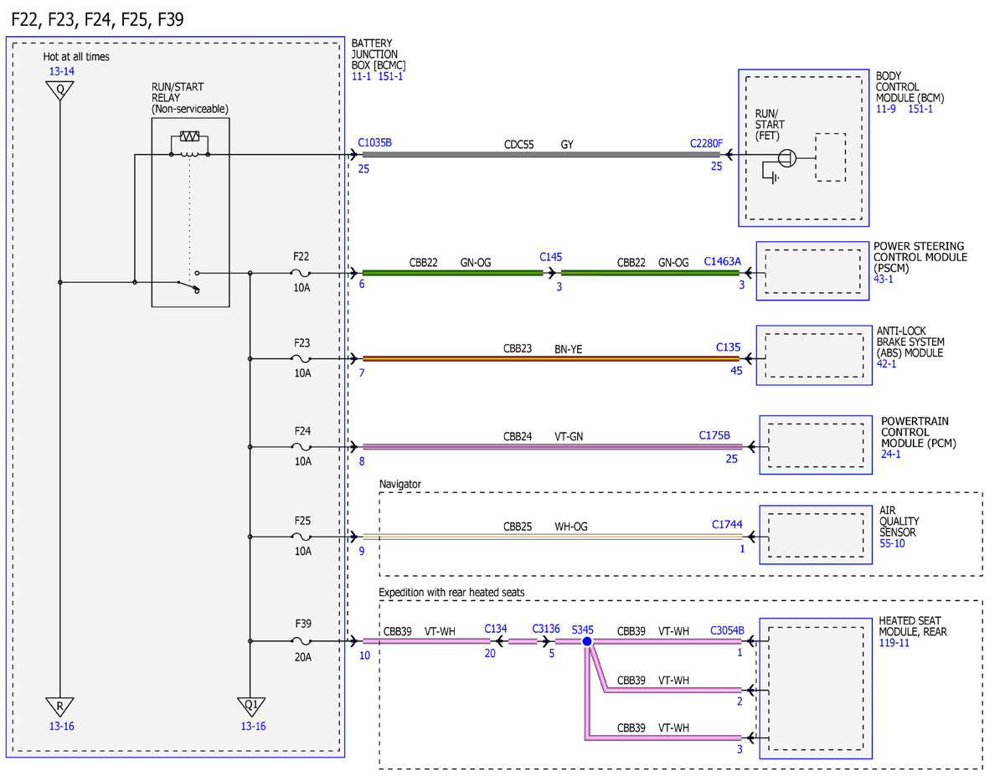Follow the 42-1 ABS module reference
Image resolution: width=1005 pixels, height=776 pixels.
tap(884, 363)
